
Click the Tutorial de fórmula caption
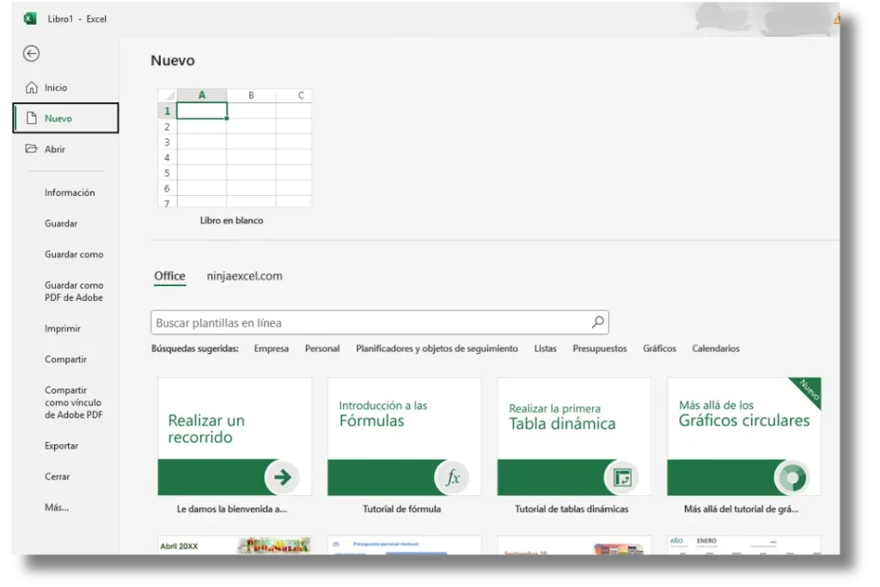pyautogui.click(x=402, y=509)
